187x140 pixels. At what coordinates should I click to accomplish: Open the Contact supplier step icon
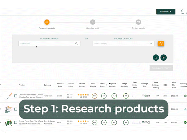[x=138, y=22]
